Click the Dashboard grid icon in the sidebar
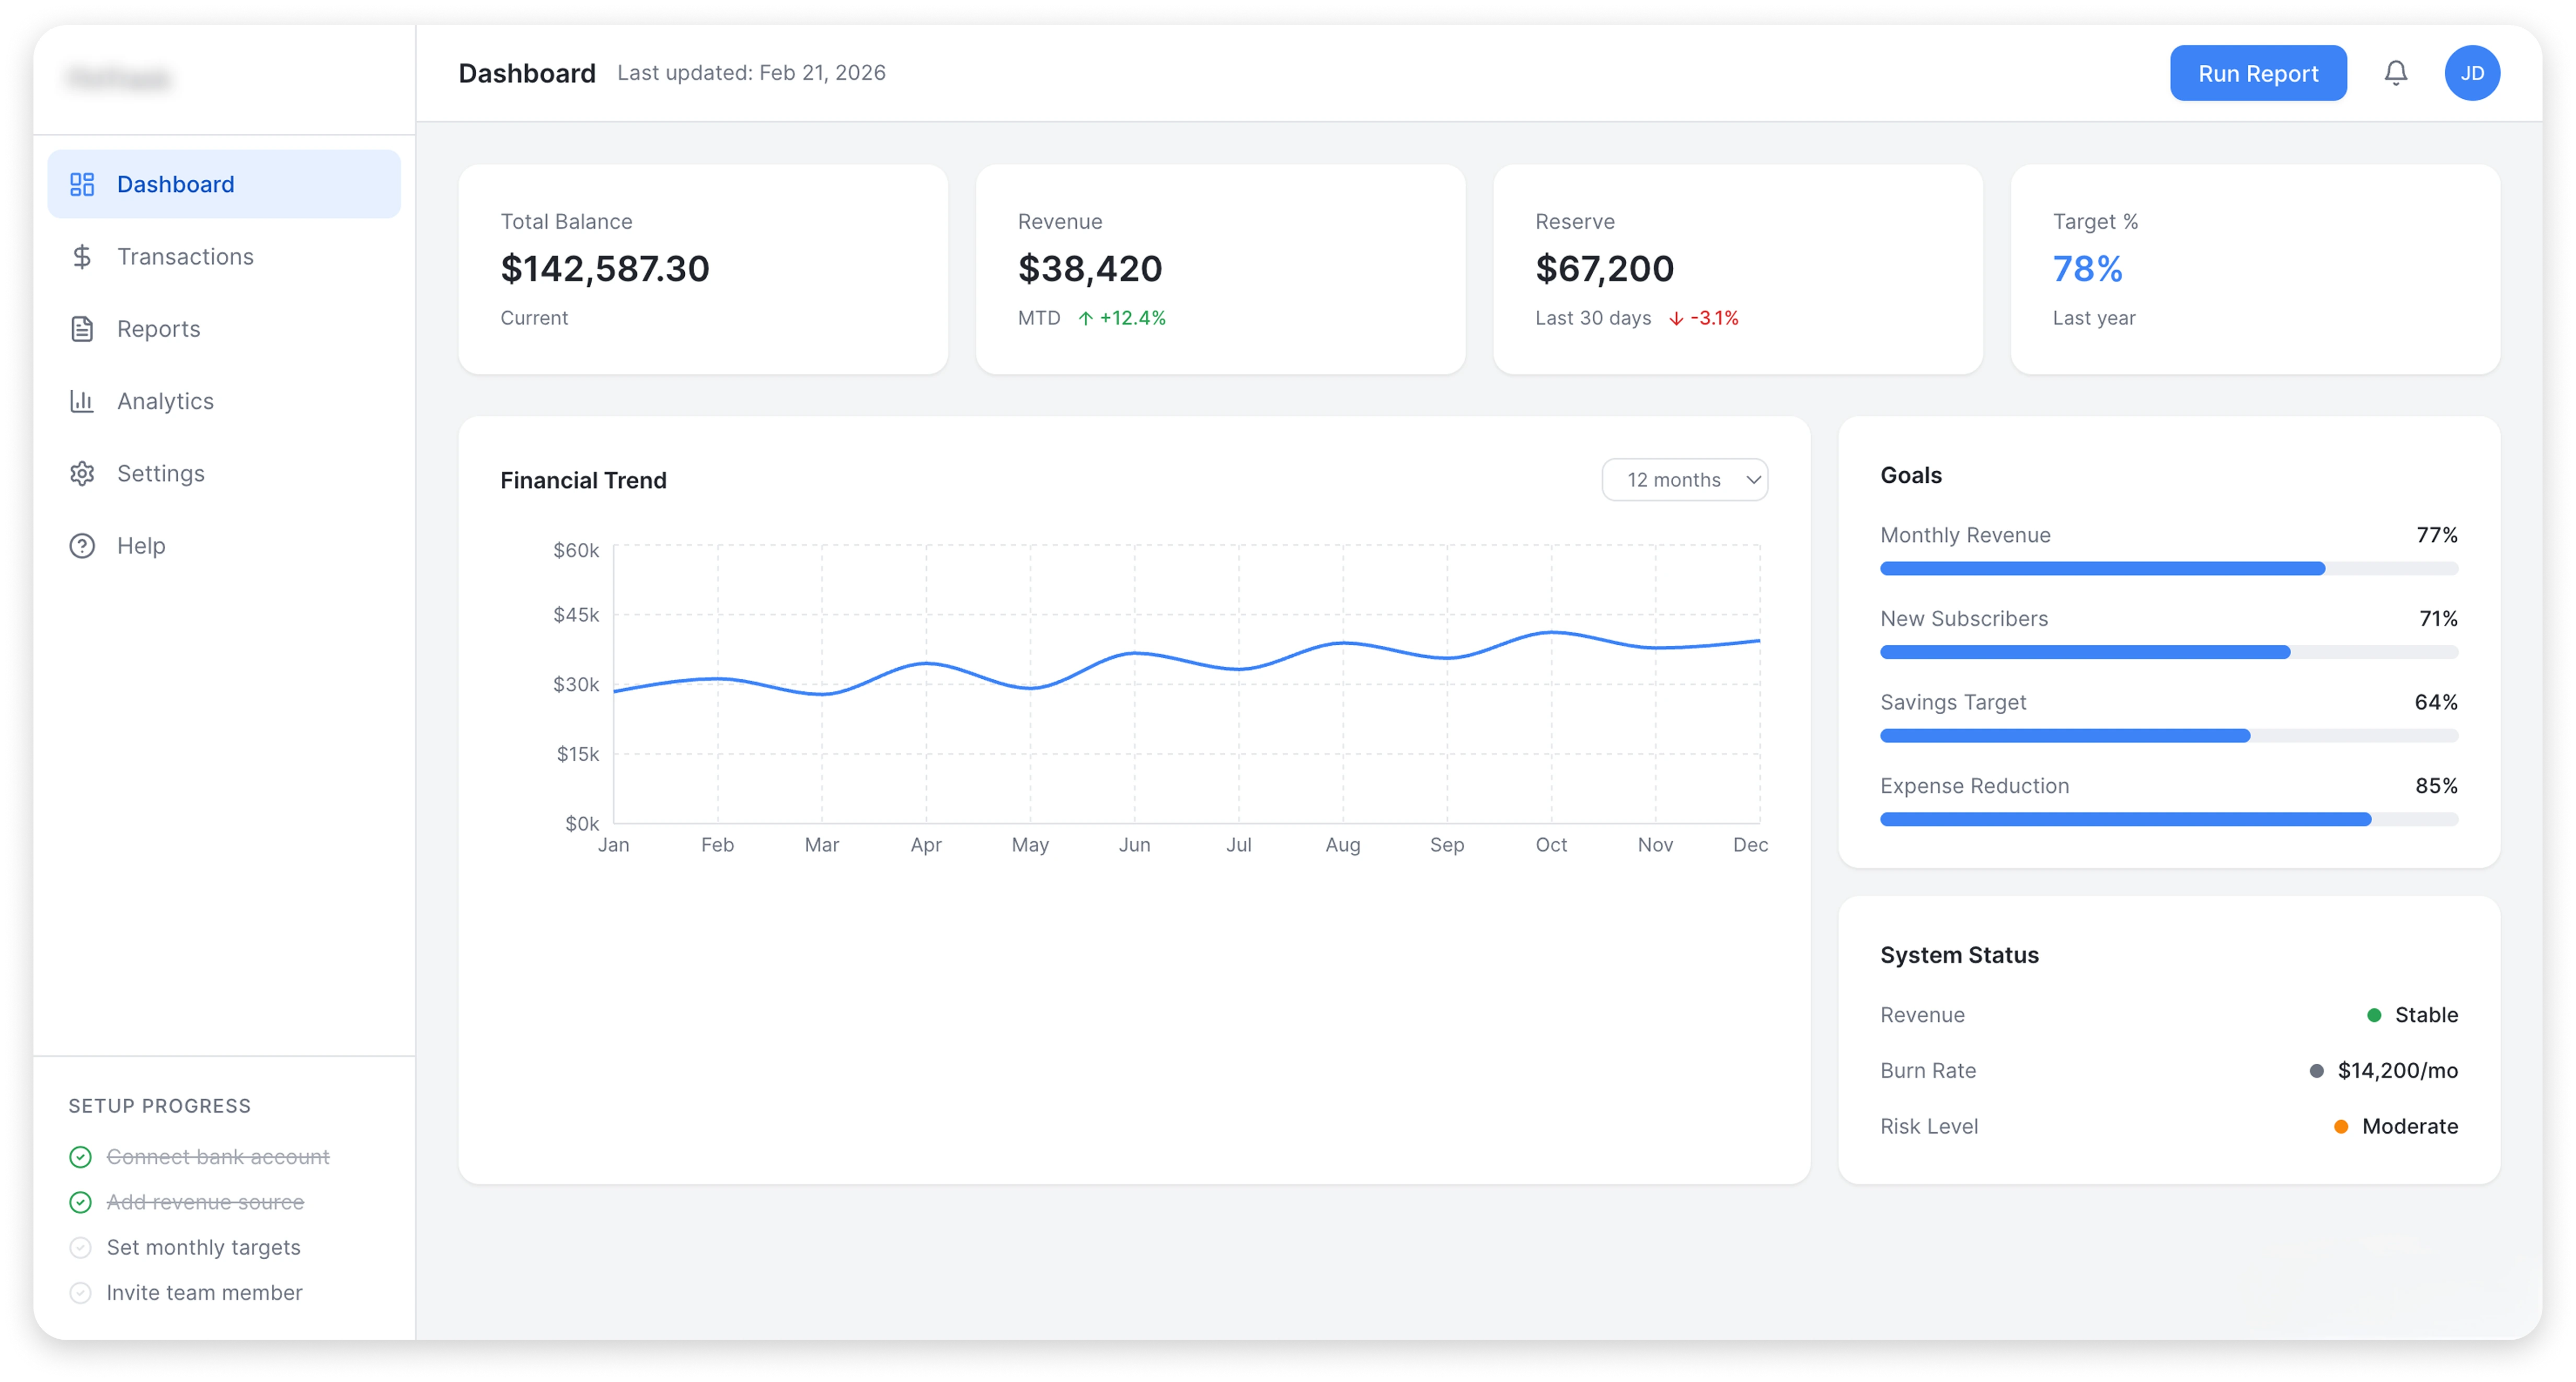The image size is (2576, 1382). point(82,184)
